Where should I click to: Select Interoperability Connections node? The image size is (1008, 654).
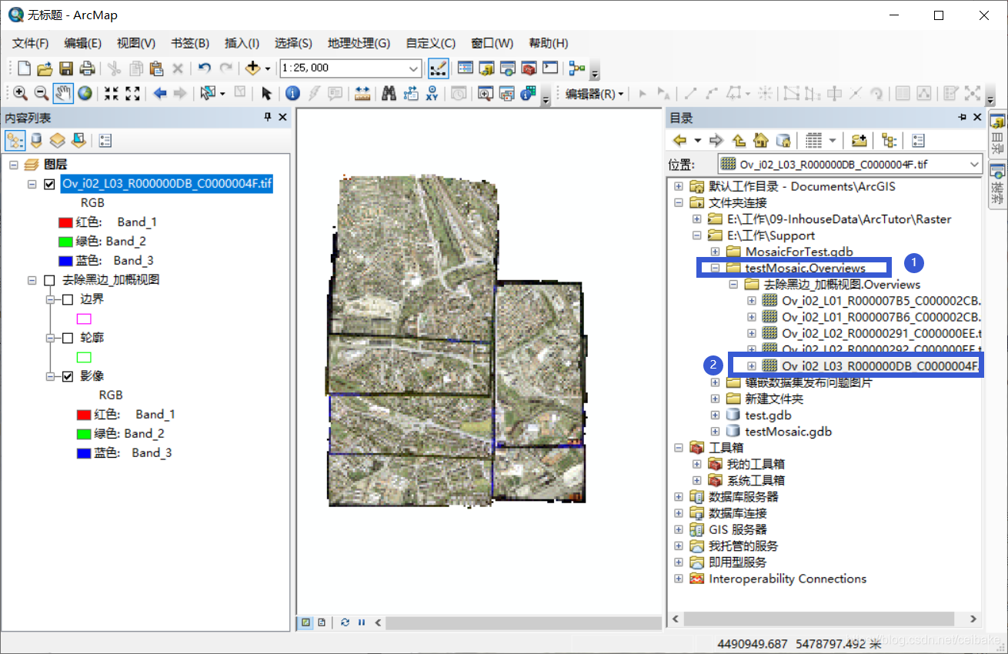point(787,579)
